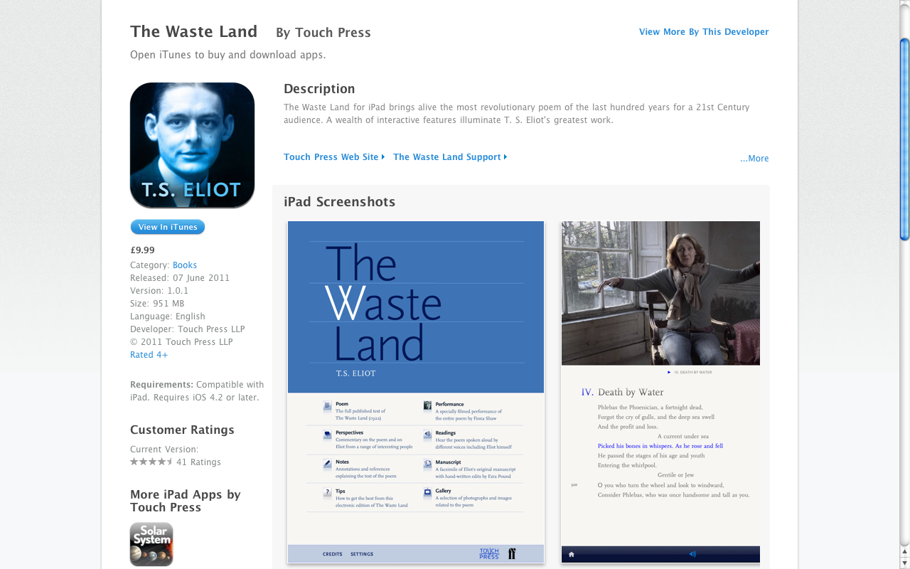Click the Rated 4+ link
910x569 pixels.
[x=149, y=355]
